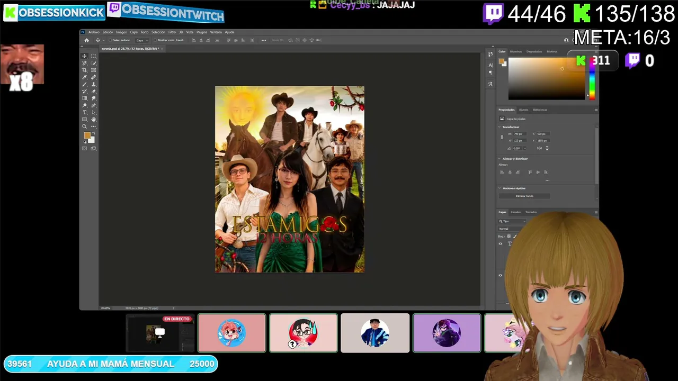Open the layer filter Tipo dropdown
This screenshot has width=678, height=381.
pyautogui.click(x=513, y=221)
